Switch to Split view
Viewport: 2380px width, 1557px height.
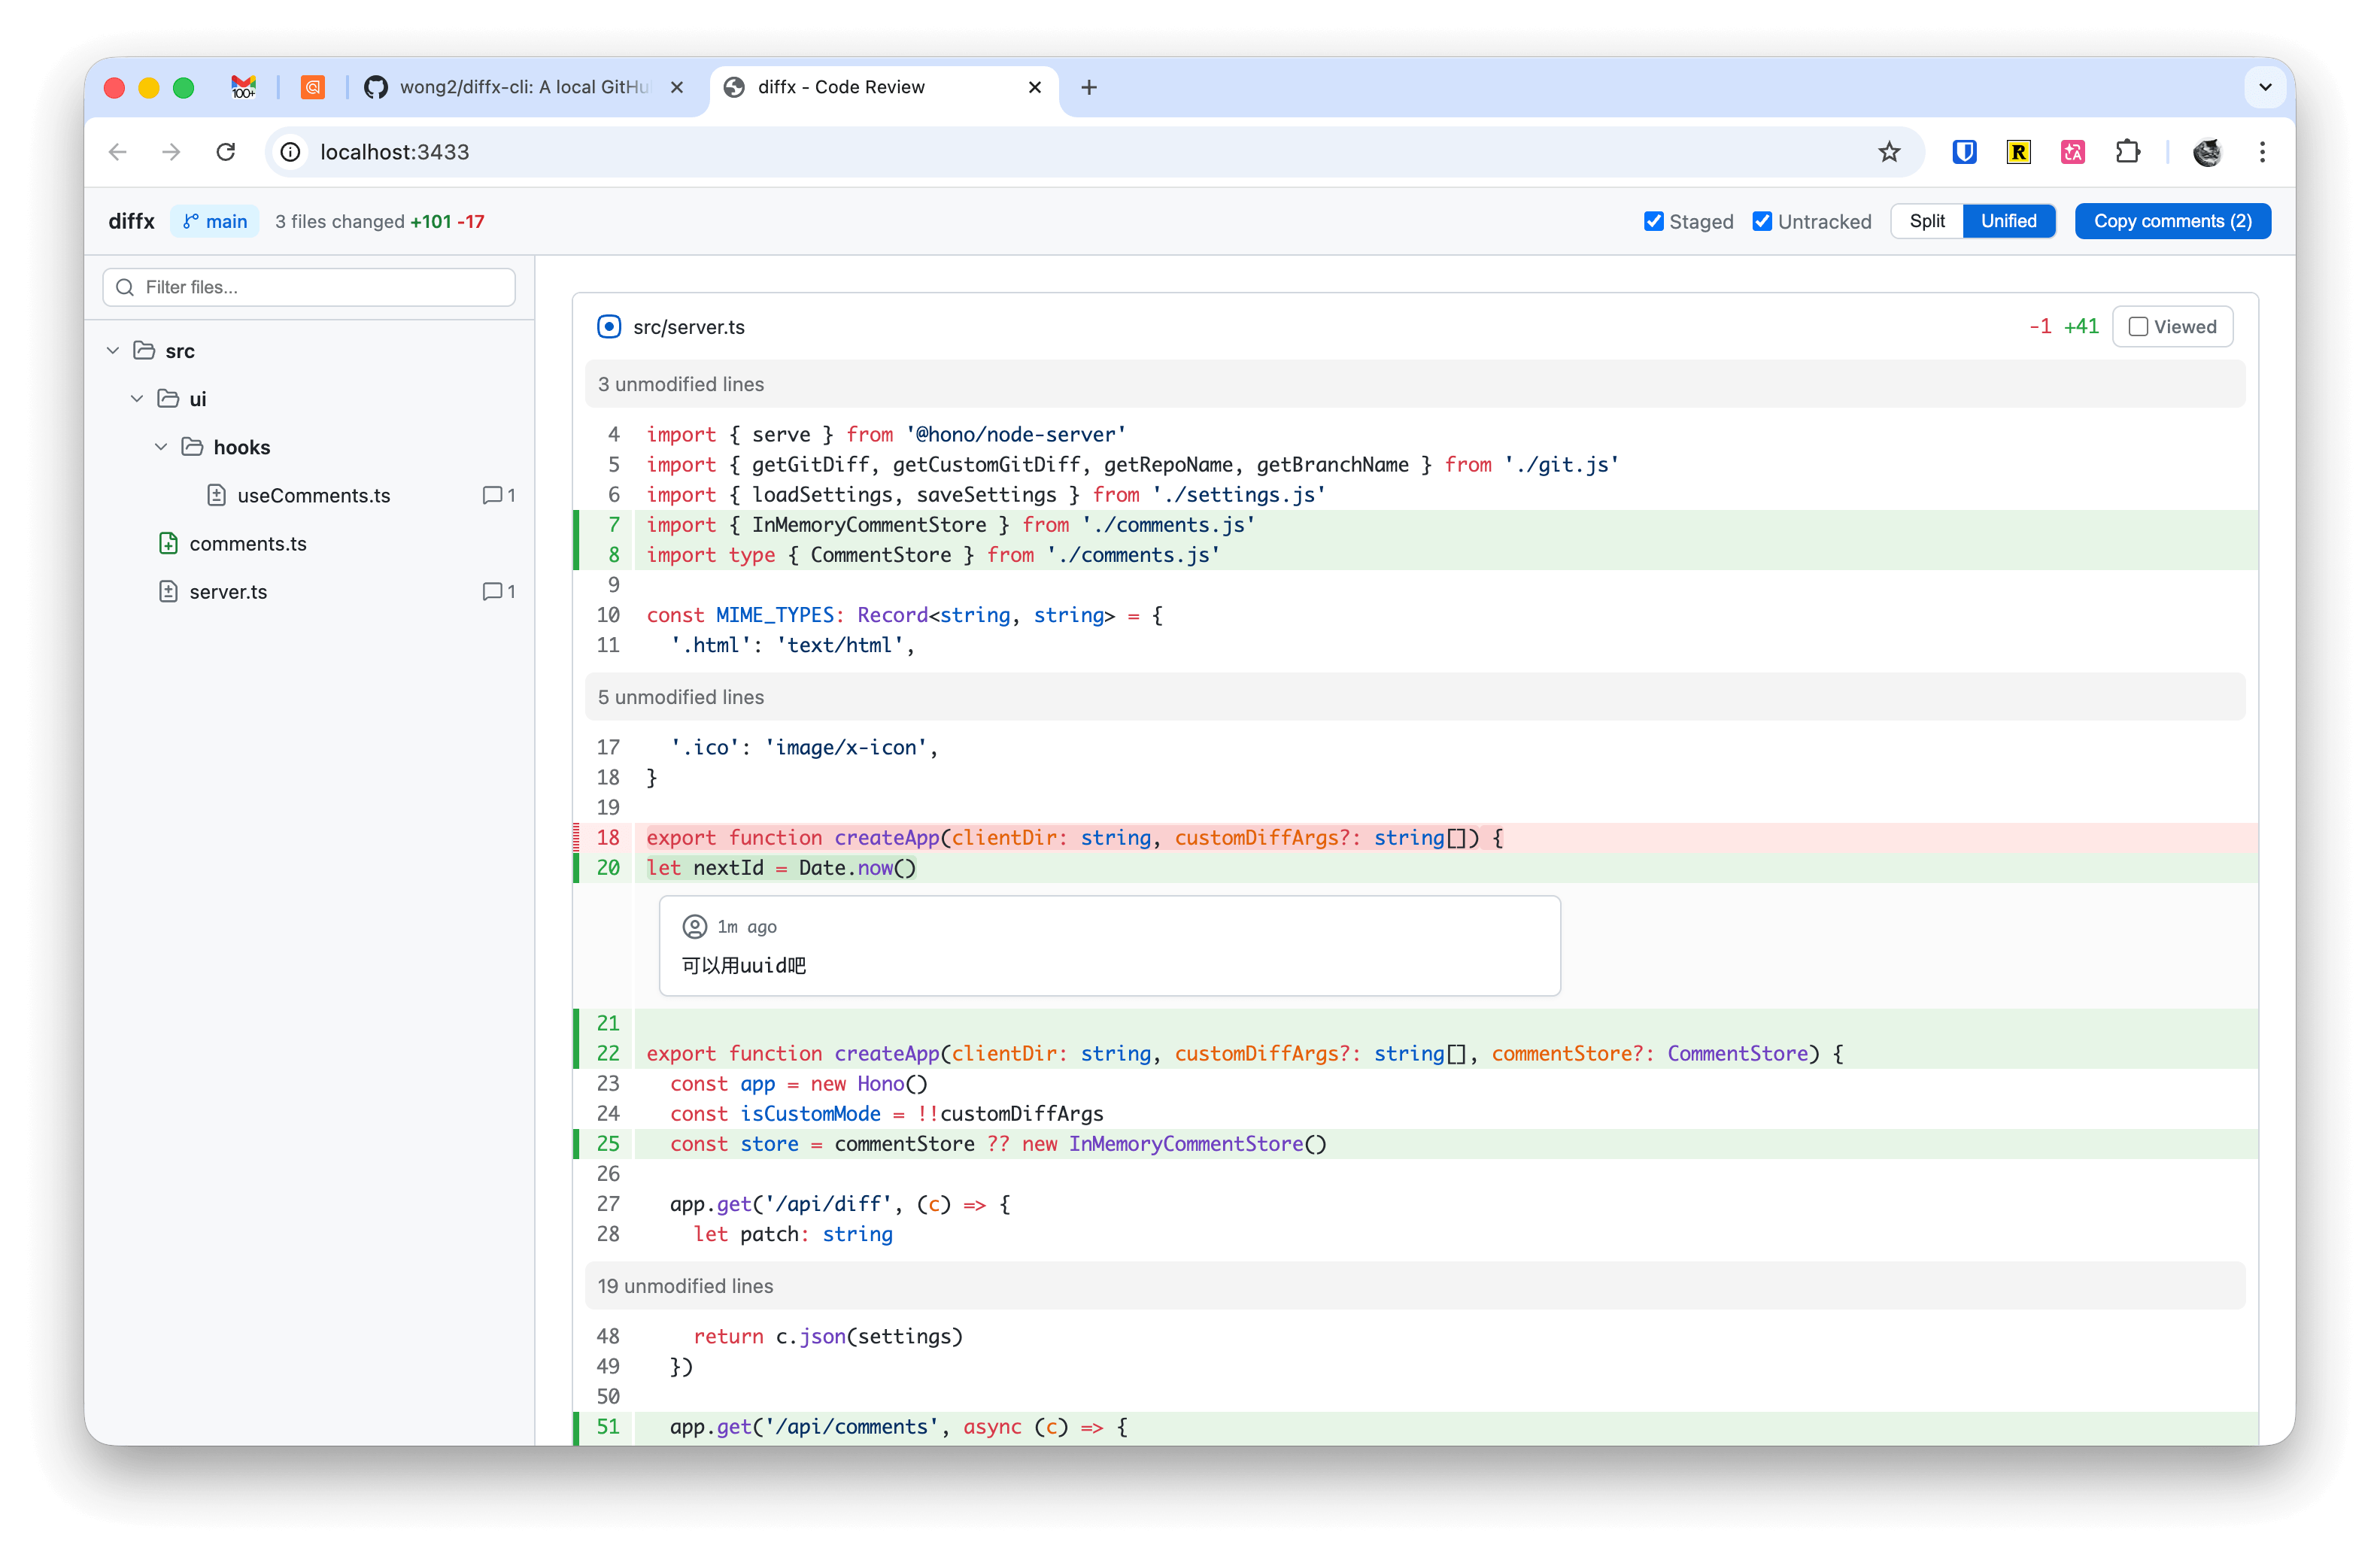(1927, 221)
